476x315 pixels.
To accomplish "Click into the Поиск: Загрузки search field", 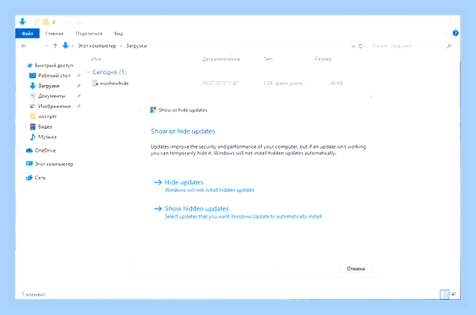I will (407, 46).
